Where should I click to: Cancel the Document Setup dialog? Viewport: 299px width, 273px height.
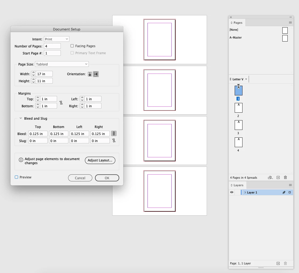pos(80,178)
